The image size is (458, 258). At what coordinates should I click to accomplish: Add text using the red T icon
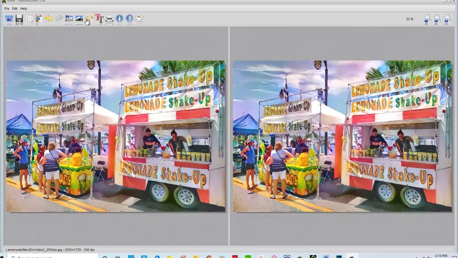tap(99, 19)
